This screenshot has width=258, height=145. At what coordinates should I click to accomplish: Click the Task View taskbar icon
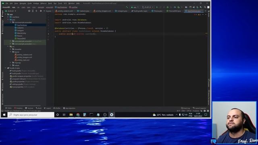pos(64,115)
